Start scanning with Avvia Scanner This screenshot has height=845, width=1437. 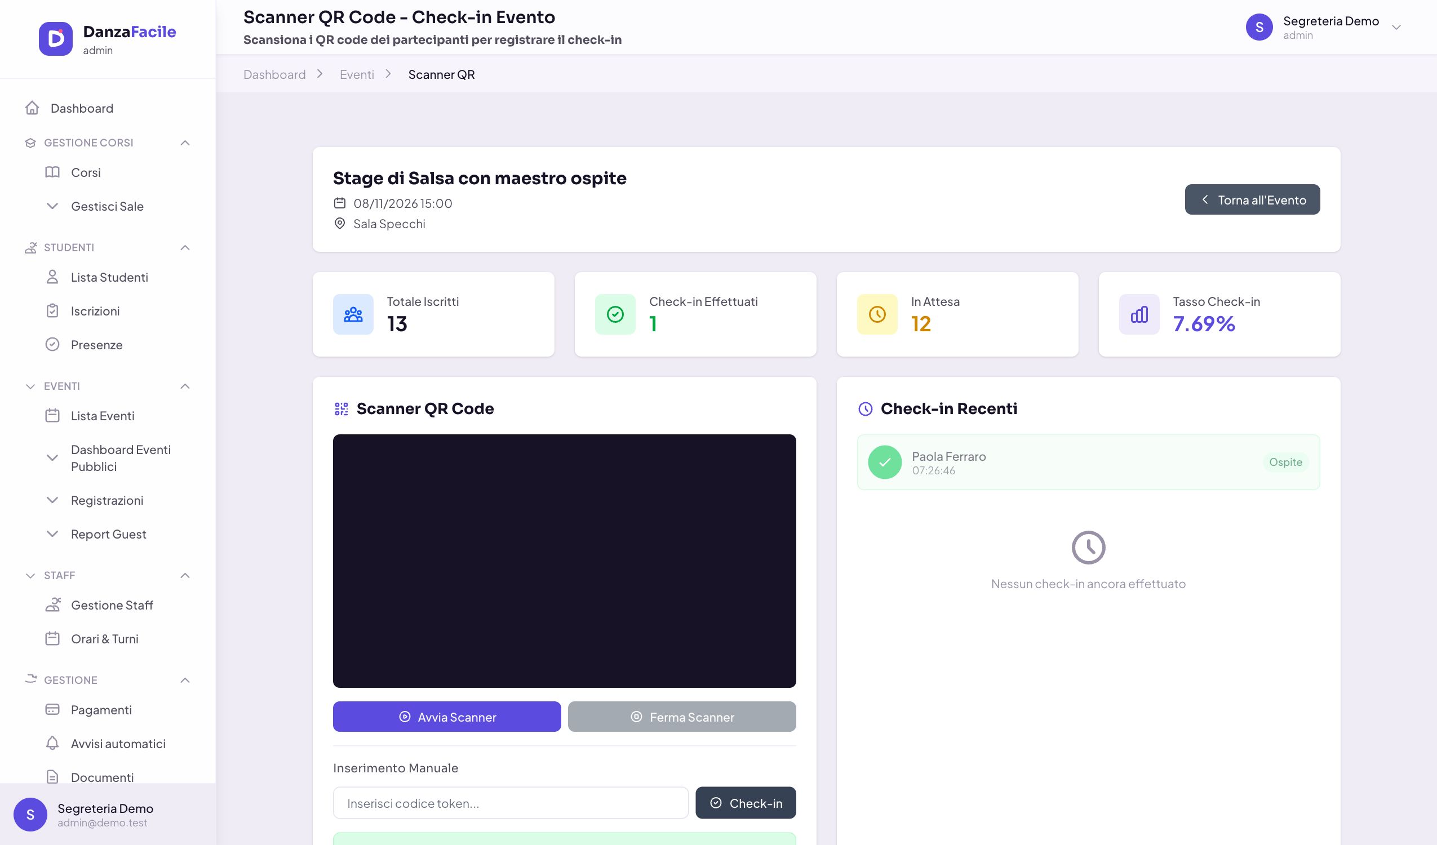pyautogui.click(x=447, y=717)
